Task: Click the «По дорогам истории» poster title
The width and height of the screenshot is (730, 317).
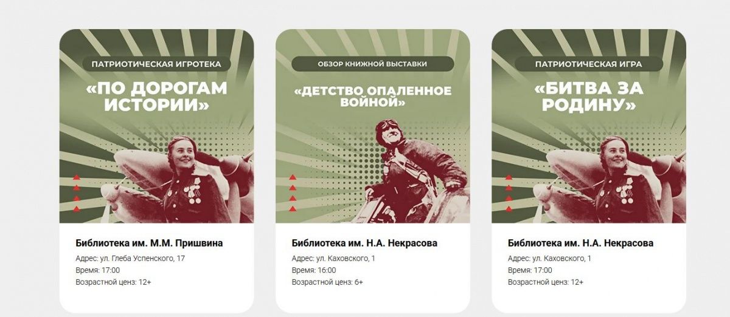Action: [x=156, y=97]
